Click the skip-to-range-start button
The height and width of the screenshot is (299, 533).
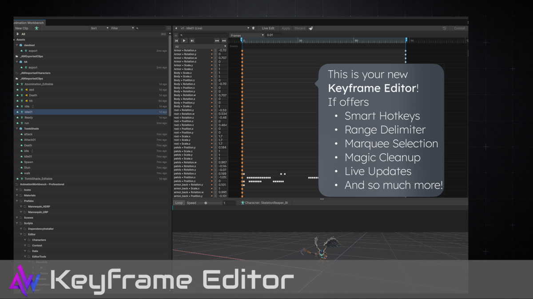[x=217, y=40]
